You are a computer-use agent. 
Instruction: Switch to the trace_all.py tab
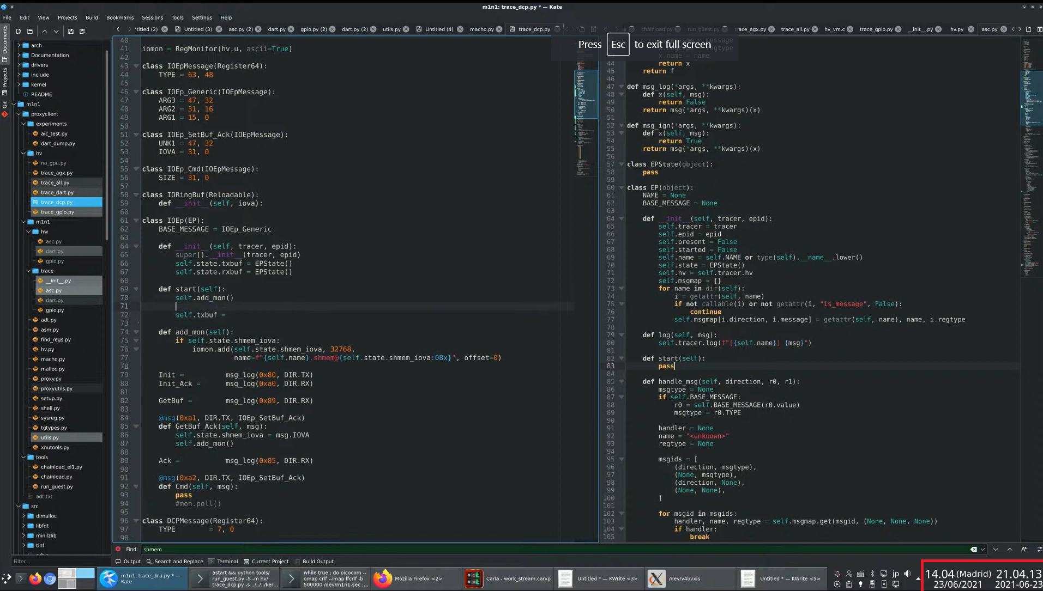point(795,29)
